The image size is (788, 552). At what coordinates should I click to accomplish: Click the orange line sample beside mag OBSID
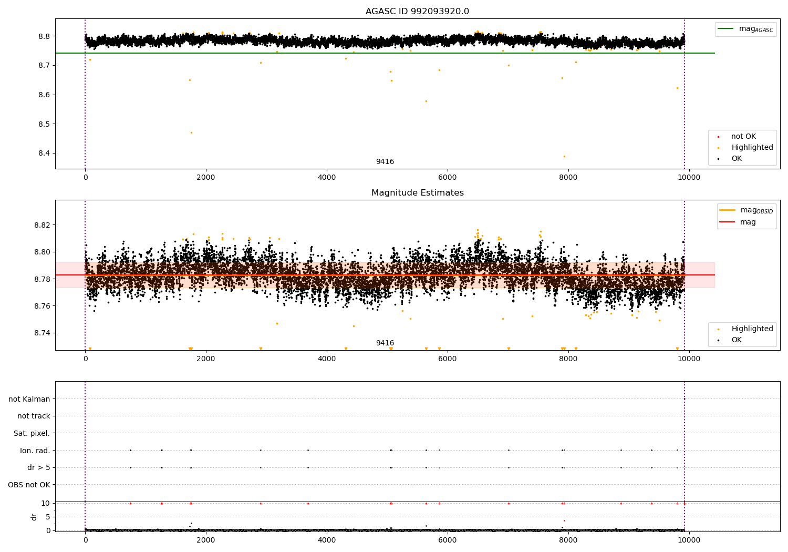(x=727, y=210)
